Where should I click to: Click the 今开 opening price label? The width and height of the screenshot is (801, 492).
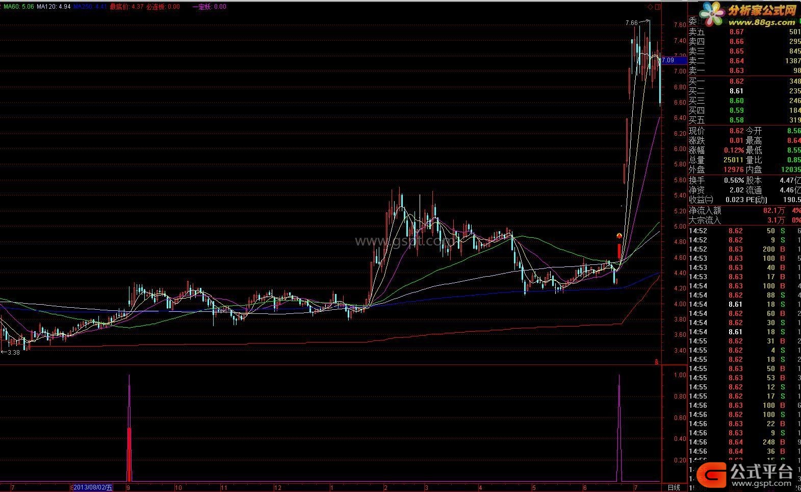click(754, 131)
